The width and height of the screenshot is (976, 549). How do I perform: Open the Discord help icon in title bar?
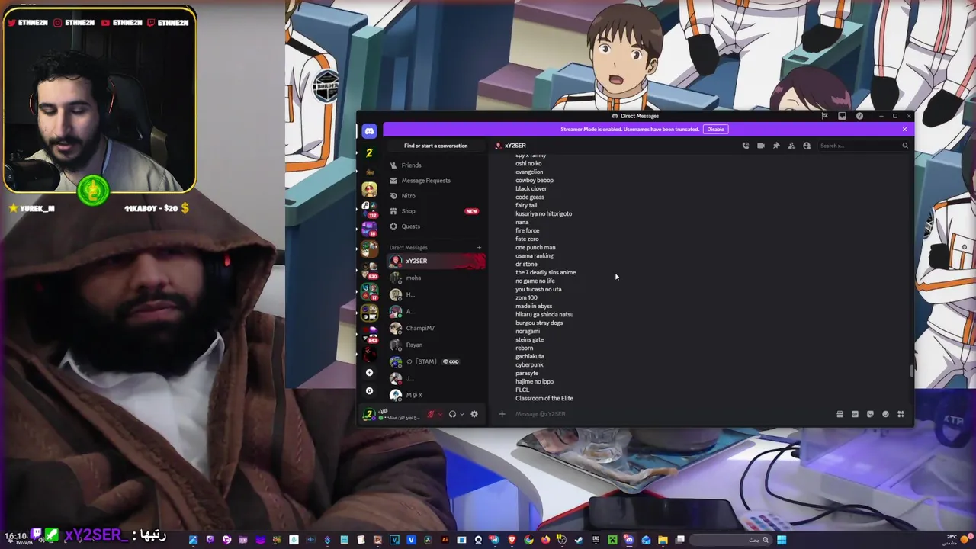(x=859, y=116)
